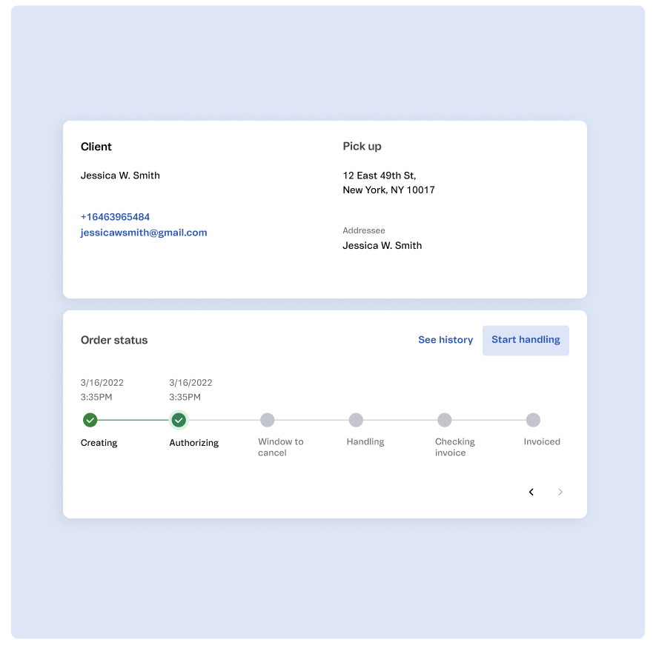This screenshot has height=645, width=656.
Task: Open the See history link
Action: point(445,340)
